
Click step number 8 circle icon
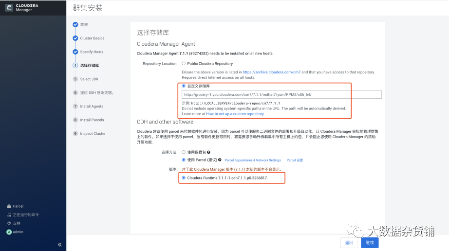coord(75,120)
